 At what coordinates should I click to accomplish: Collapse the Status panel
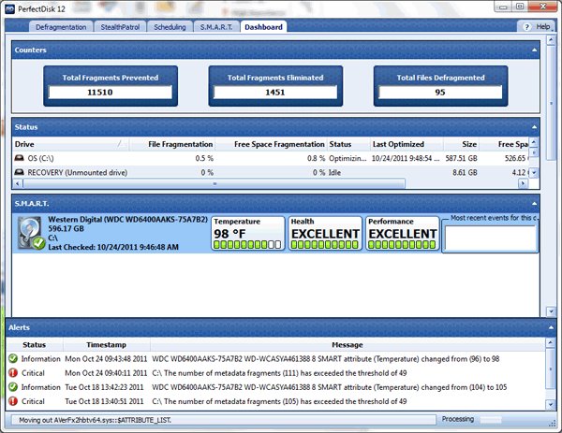[x=534, y=127]
